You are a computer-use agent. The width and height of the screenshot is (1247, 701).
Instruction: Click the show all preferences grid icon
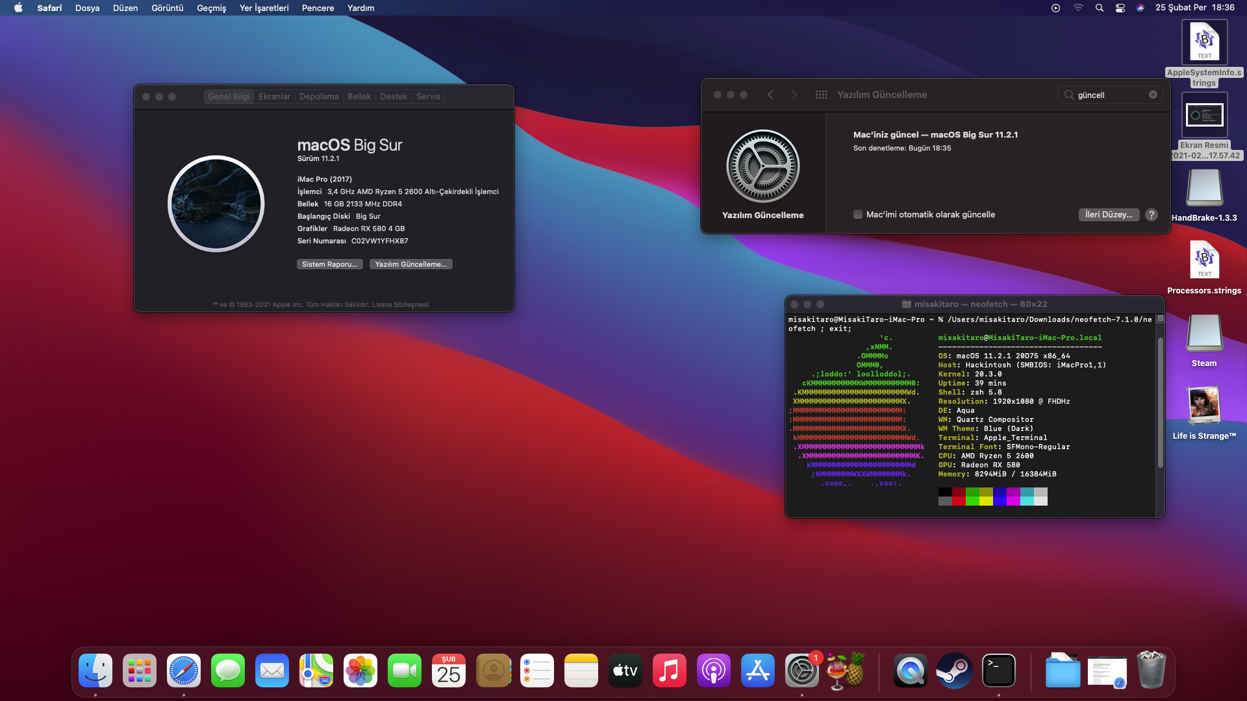pyautogui.click(x=821, y=95)
